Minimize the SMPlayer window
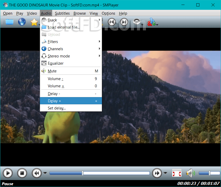The width and height of the screenshot is (221, 187). point(183,5)
